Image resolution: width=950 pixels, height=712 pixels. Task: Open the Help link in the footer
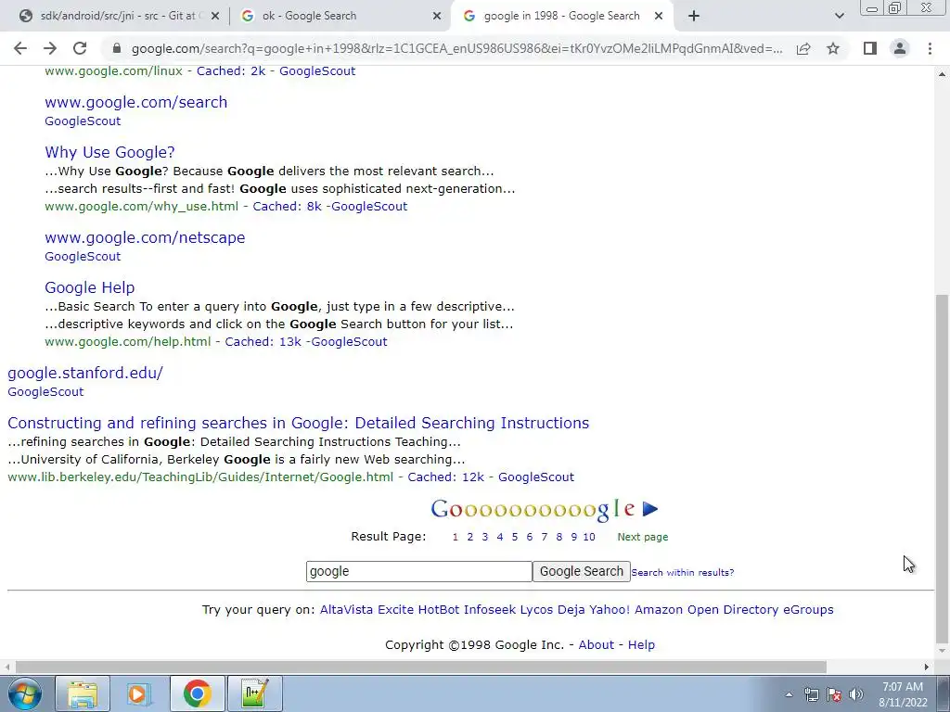pos(641,645)
